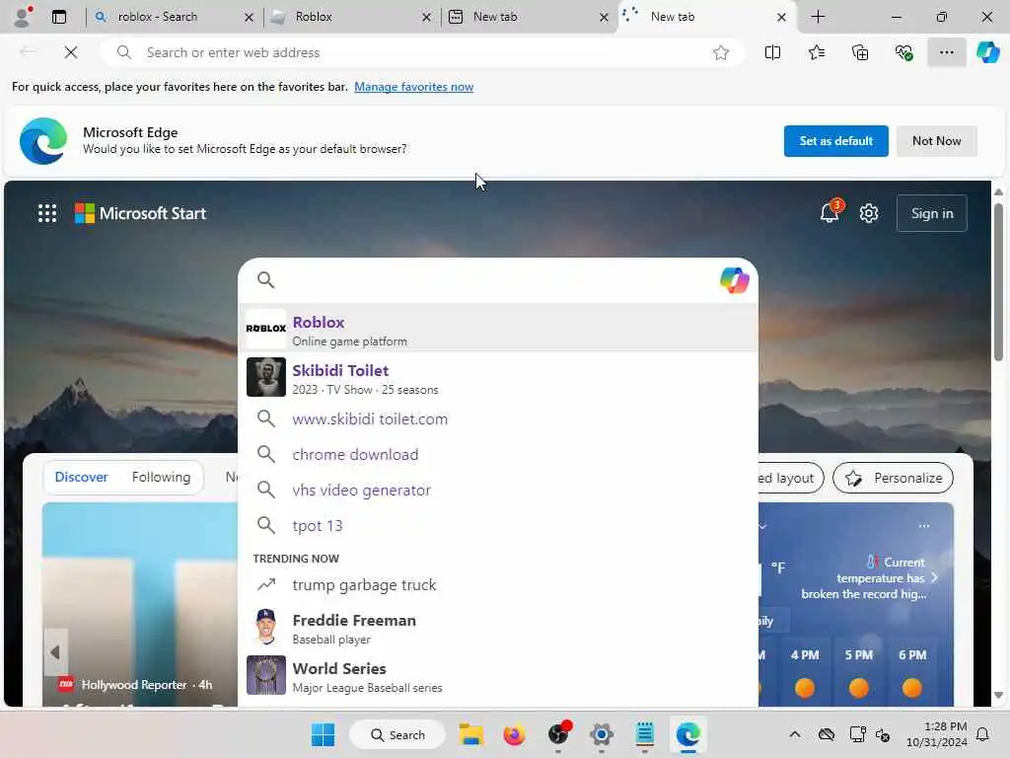Click the Microsoft Start search box
Viewport: 1010px width, 758px height.
[496, 280]
